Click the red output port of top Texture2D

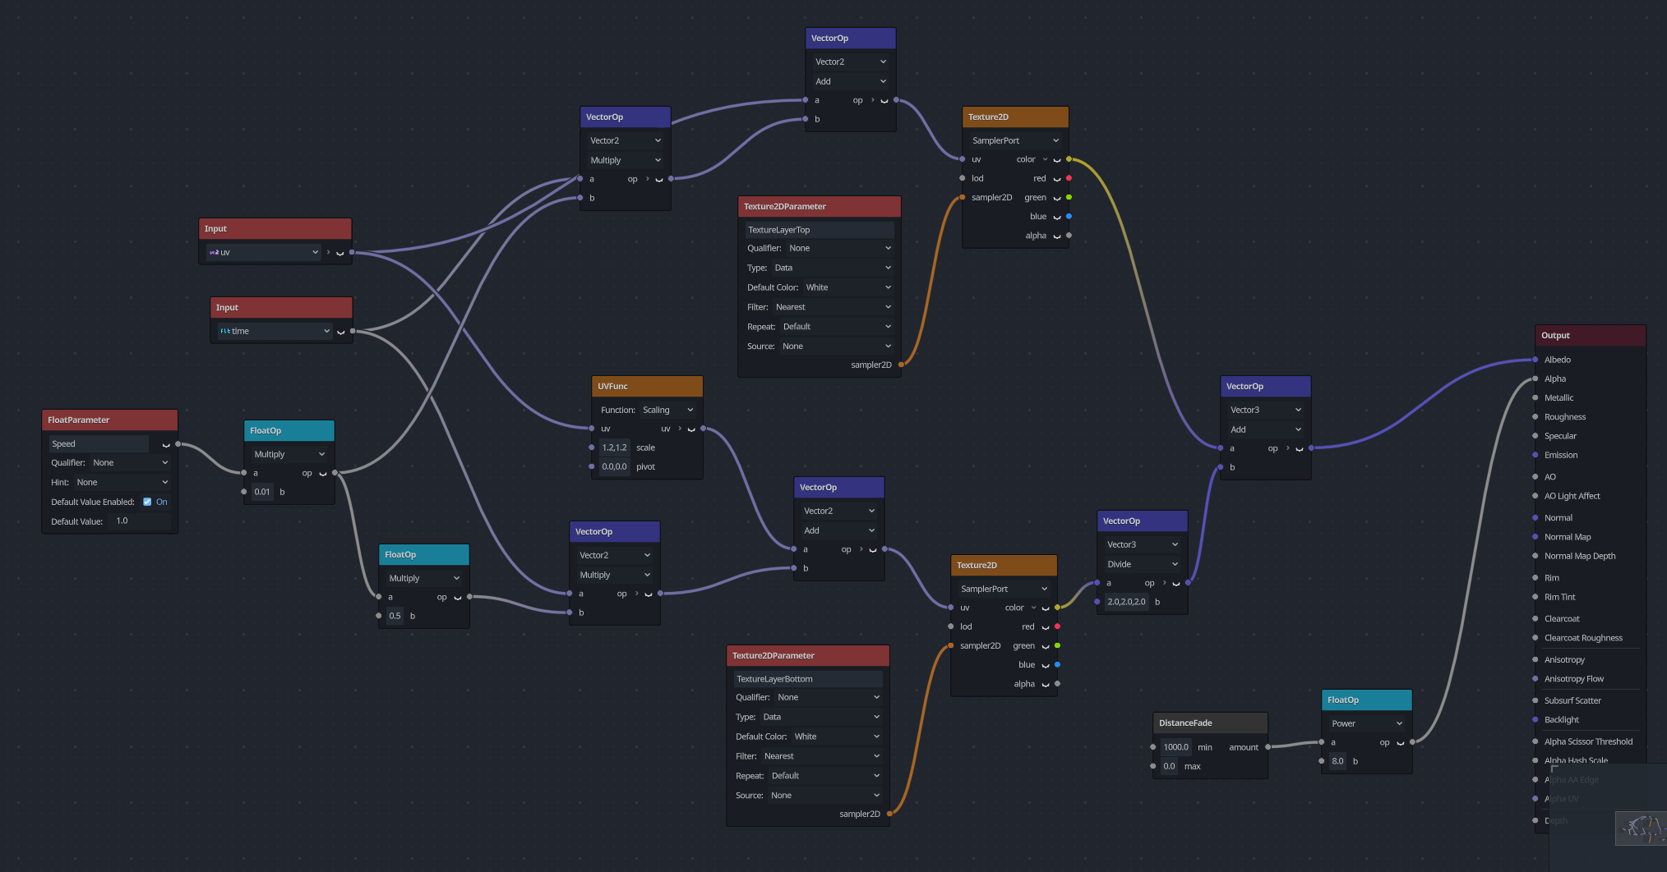click(x=1069, y=178)
